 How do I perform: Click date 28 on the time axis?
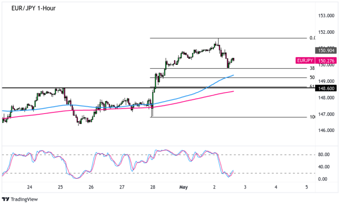(x=153, y=187)
